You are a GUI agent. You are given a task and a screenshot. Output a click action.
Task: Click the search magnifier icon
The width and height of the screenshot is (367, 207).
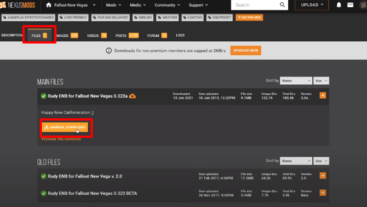pos(283,5)
